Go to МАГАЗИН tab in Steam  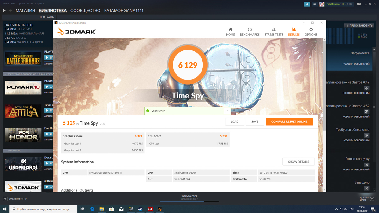(x=25, y=10)
